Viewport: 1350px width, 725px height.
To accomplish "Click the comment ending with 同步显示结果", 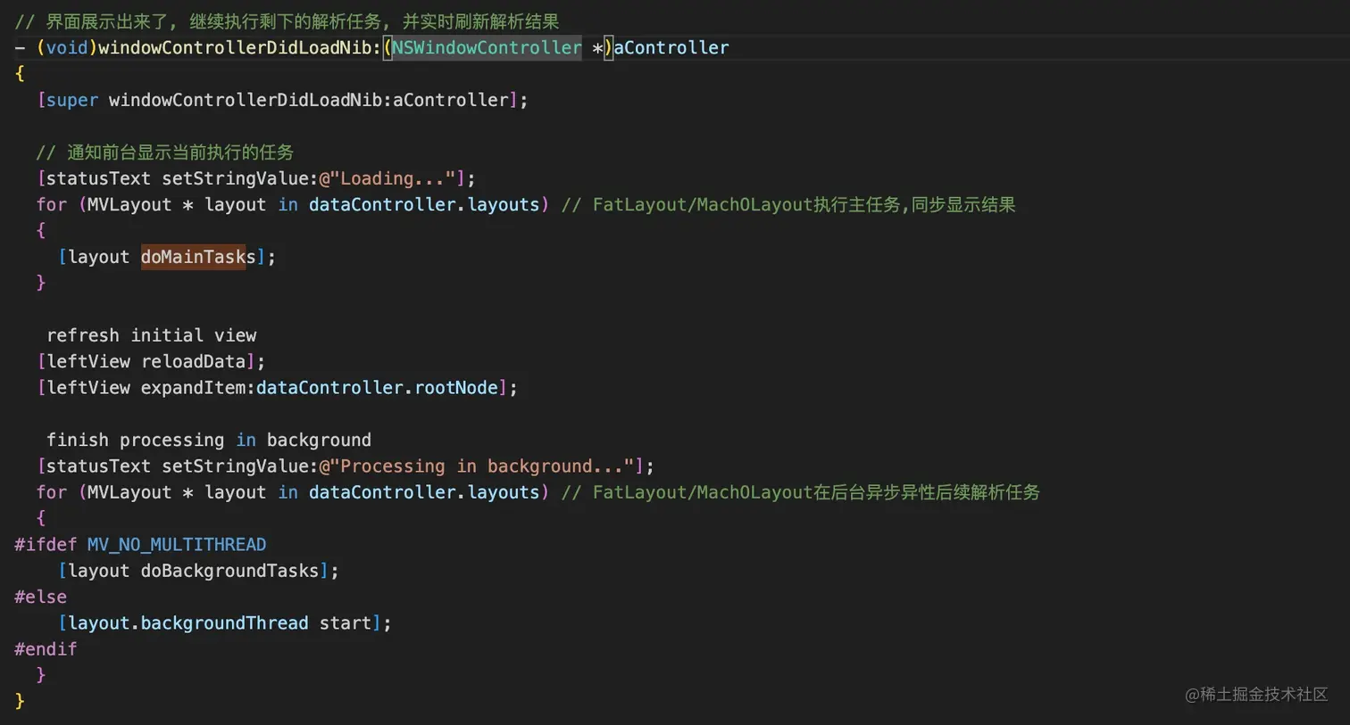I will (788, 204).
